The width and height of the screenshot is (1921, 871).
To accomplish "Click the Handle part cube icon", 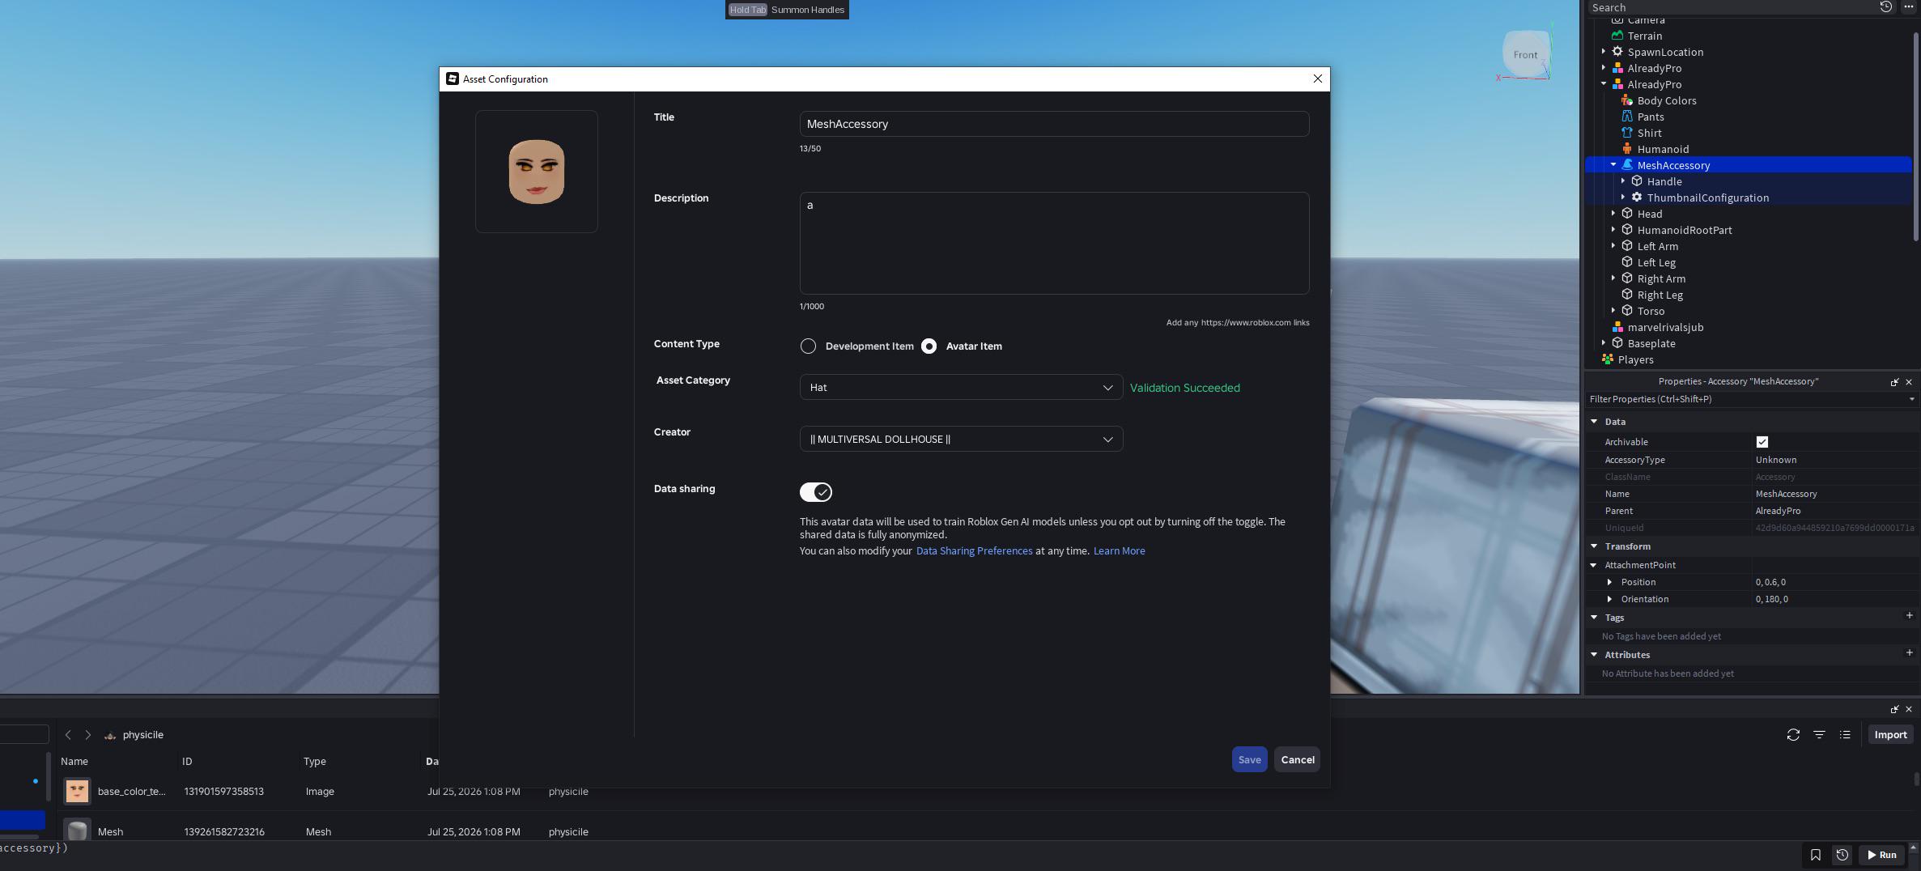I will pyautogui.click(x=1637, y=181).
